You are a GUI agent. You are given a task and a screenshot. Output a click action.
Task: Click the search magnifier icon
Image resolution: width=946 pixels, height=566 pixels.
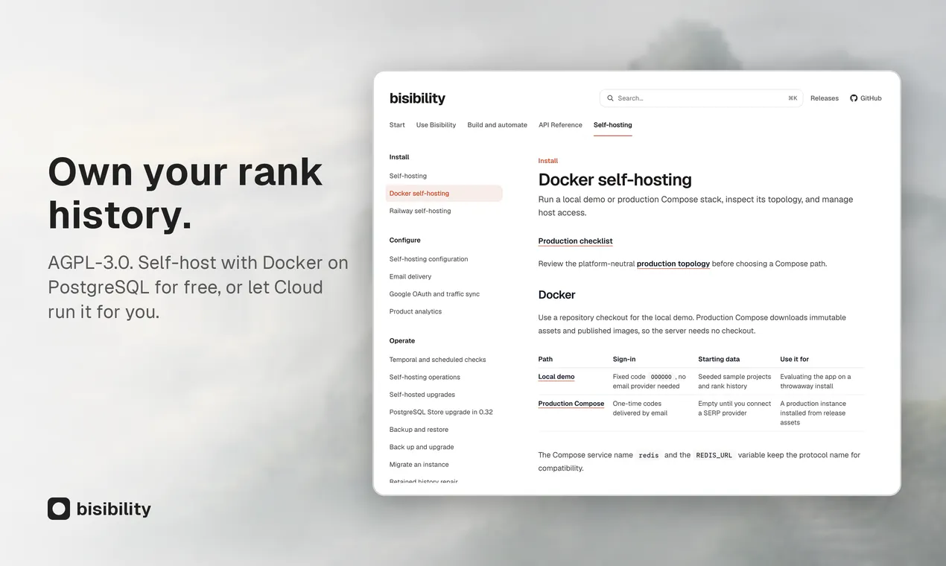click(x=611, y=98)
